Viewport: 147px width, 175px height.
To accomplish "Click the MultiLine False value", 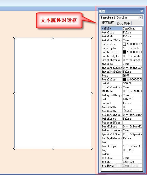I will 127,119.
